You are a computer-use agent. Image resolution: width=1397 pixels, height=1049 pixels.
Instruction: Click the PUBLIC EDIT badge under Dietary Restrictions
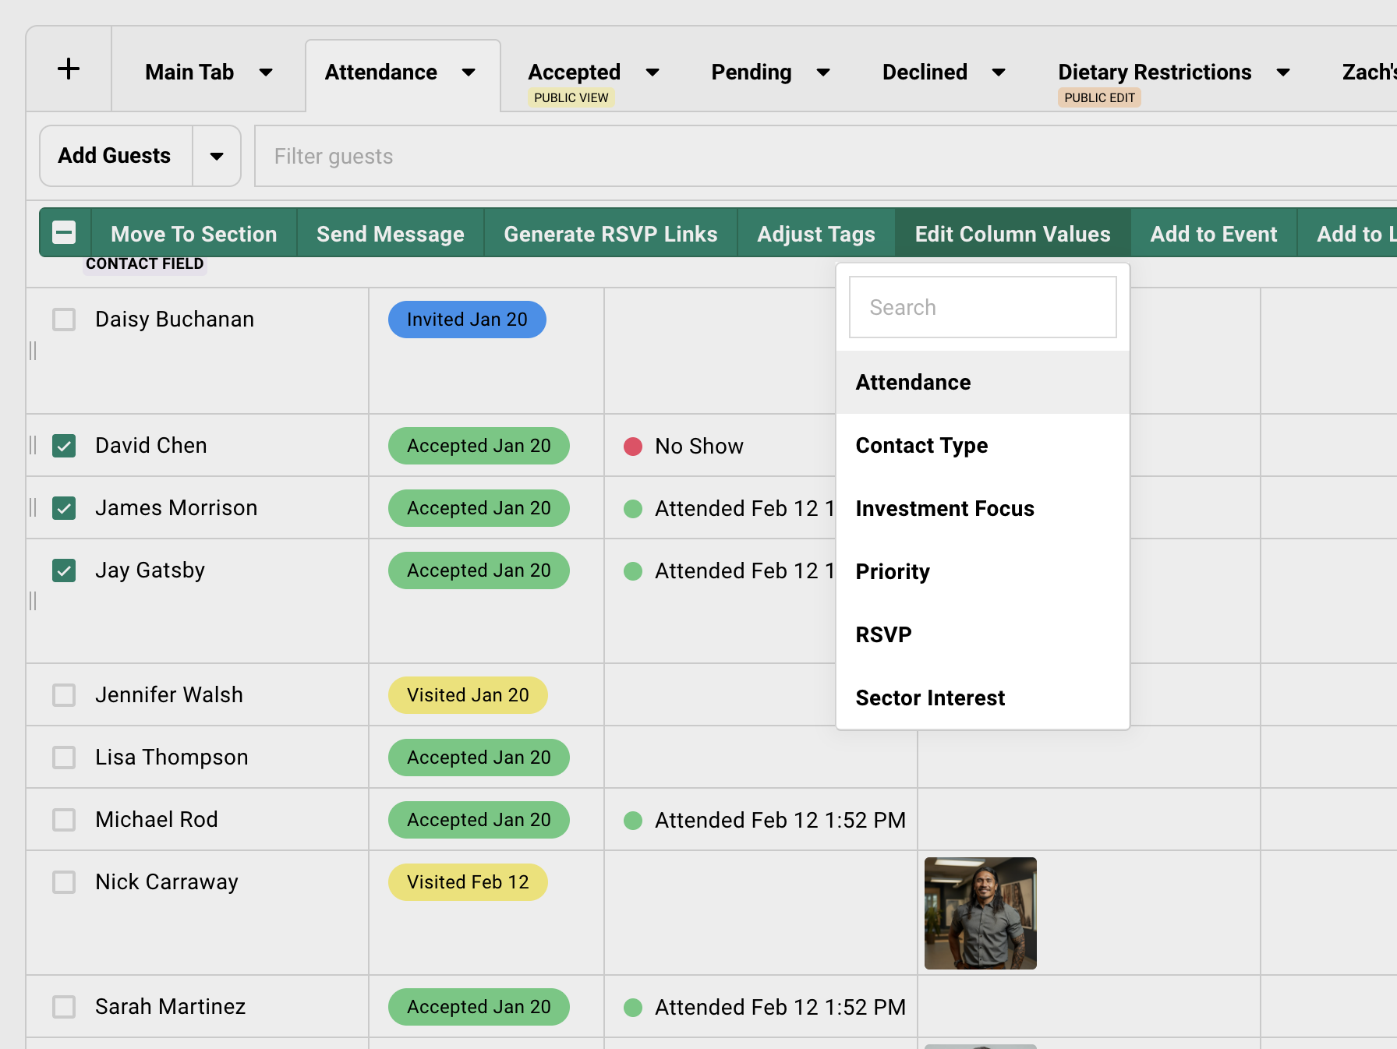(x=1099, y=97)
